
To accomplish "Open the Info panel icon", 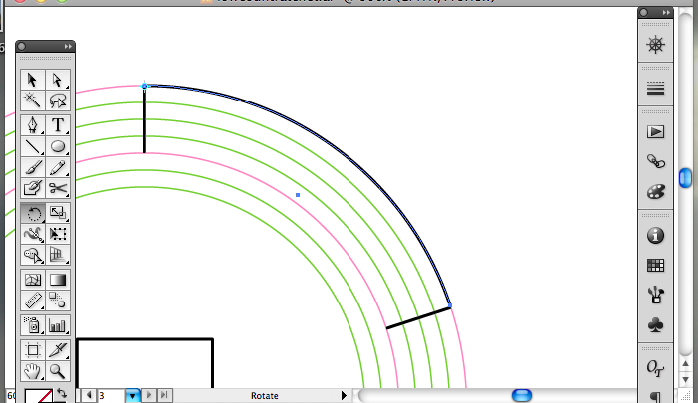I will click(x=656, y=235).
